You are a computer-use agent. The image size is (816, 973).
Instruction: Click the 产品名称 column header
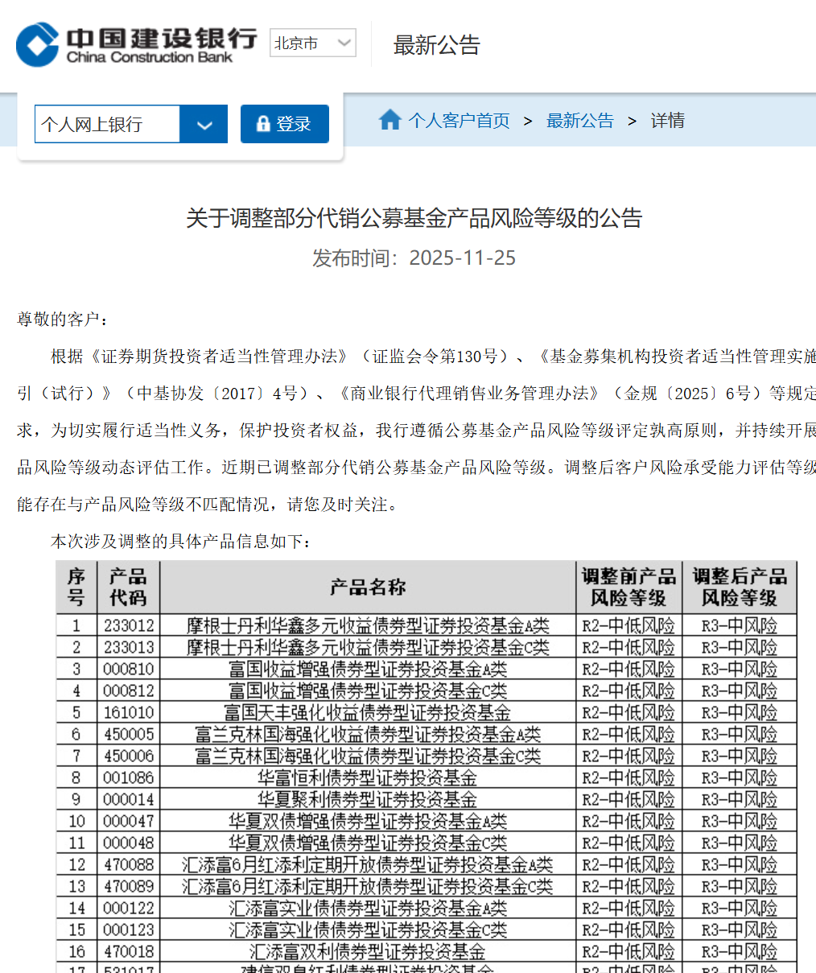pos(367,587)
